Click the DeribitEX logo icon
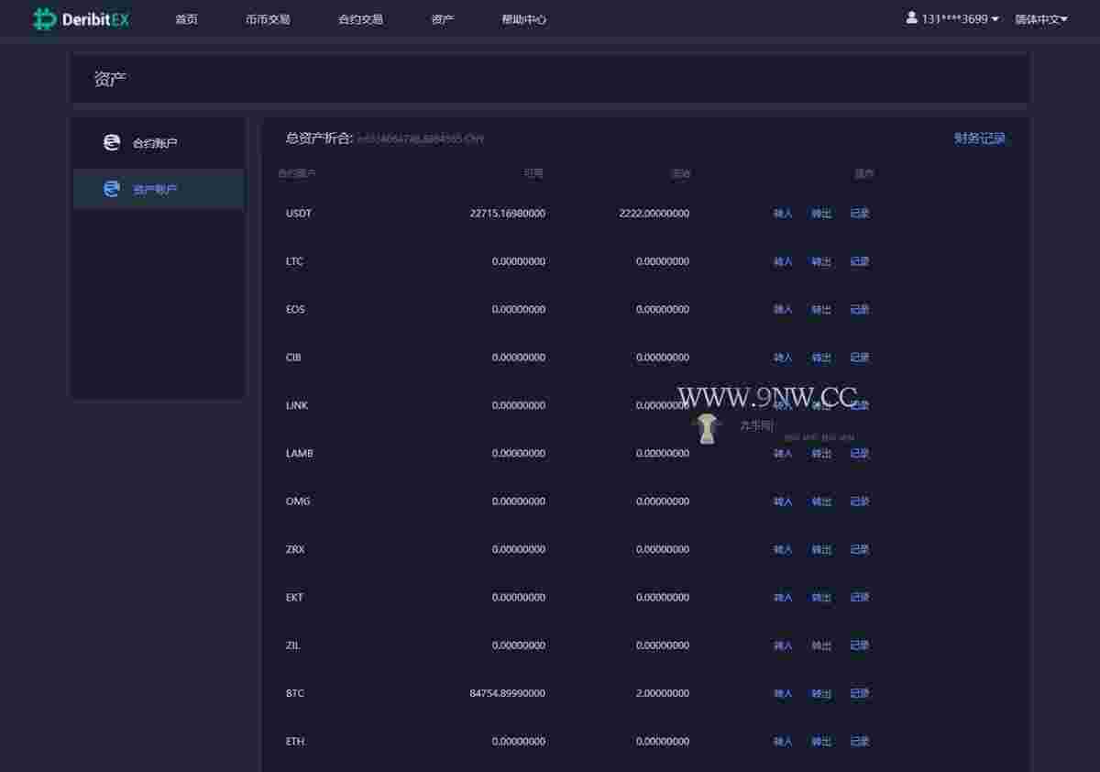 click(45, 19)
